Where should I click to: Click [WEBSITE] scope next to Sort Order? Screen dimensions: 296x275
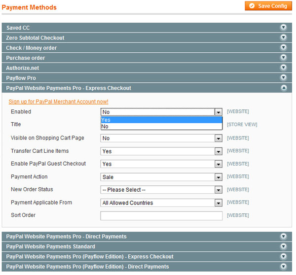238,215
